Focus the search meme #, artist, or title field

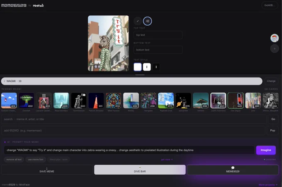point(134,119)
